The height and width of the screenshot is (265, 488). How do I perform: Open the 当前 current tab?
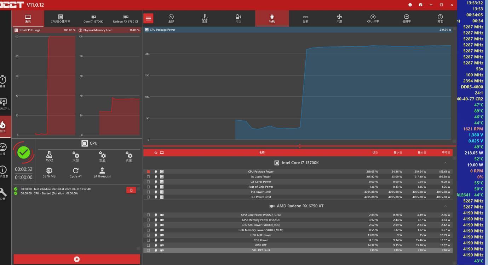click(305, 19)
